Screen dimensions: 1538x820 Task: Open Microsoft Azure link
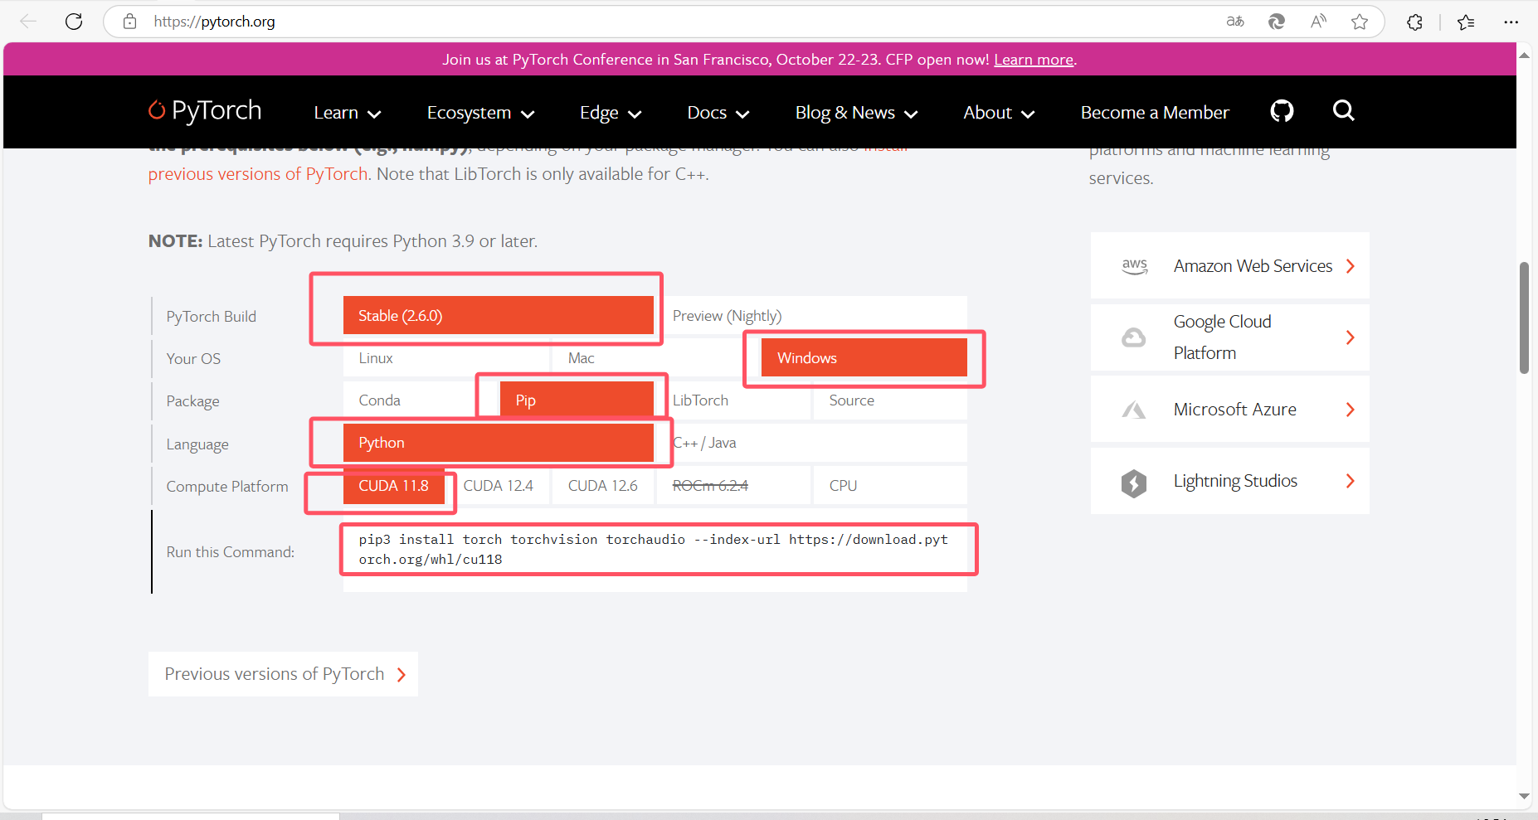[1230, 410]
